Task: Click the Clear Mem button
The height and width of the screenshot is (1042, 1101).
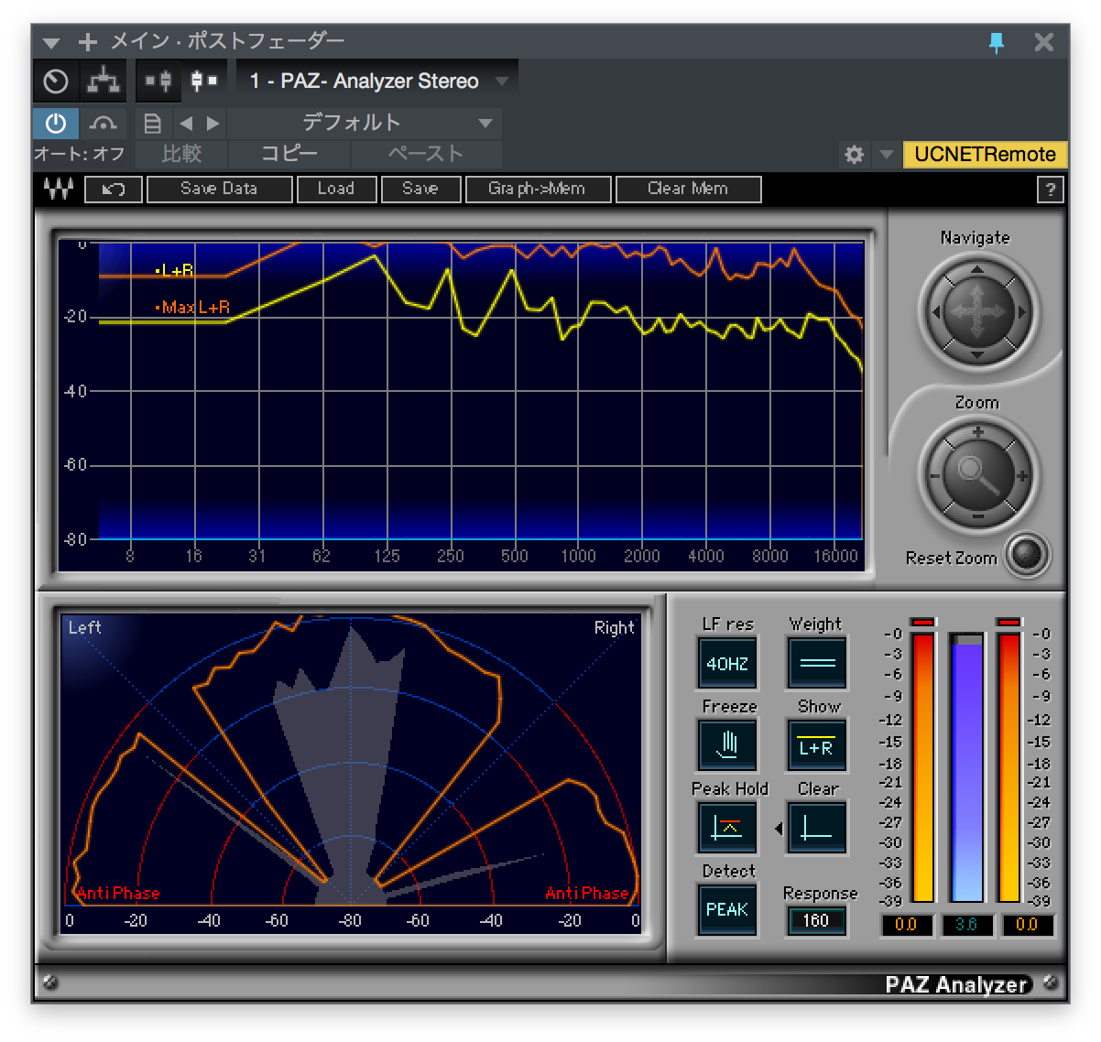Action: [x=688, y=190]
